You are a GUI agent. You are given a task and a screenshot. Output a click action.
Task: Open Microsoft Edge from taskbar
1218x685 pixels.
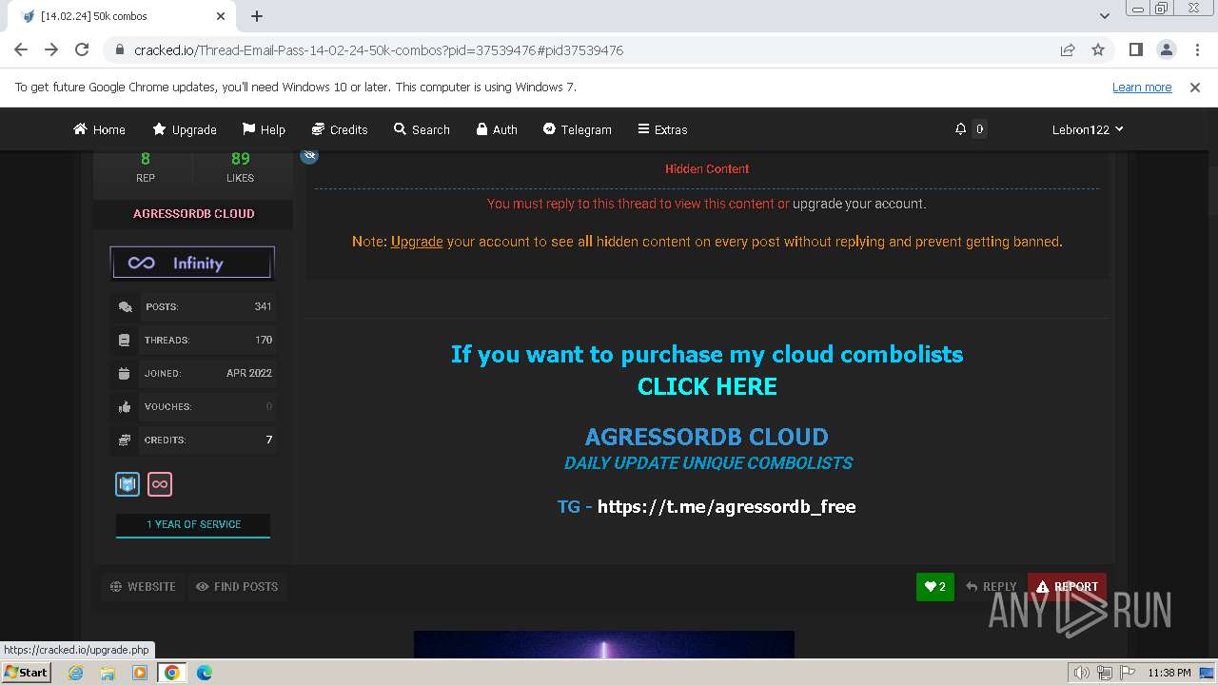pos(205,673)
